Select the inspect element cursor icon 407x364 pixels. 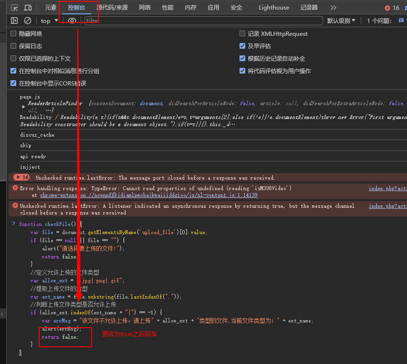click(x=14, y=7)
